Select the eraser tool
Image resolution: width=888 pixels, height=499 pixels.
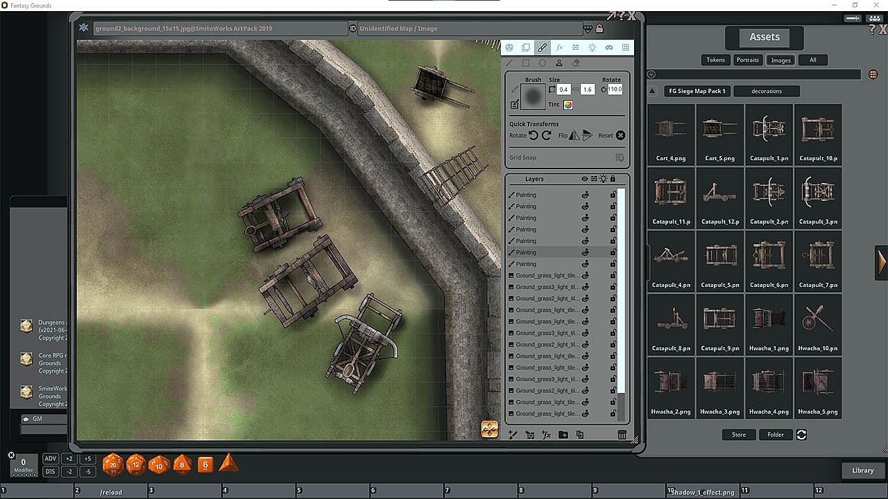(x=576, y=63)
